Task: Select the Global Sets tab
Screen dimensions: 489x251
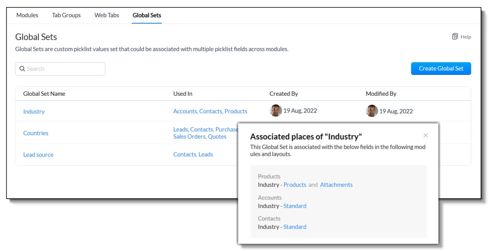Action: click(147, 15)
